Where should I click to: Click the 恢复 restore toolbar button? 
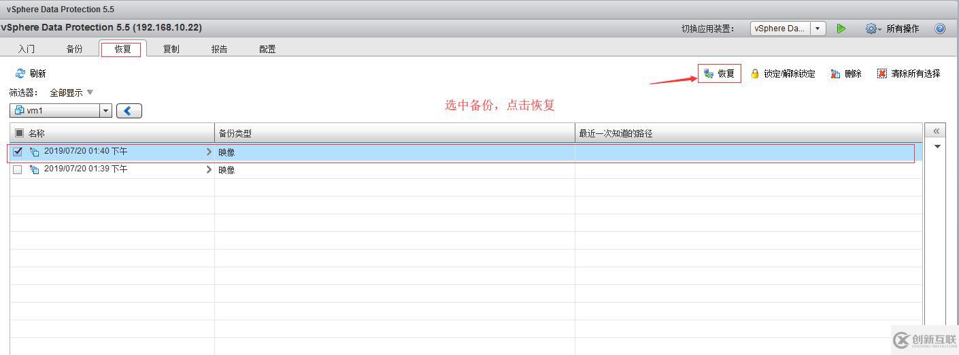(x=720, y=73)
